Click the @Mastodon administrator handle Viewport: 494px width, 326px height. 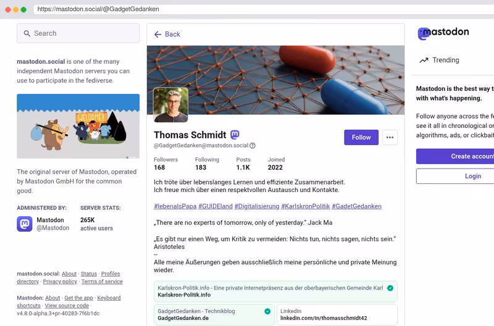pos(53,228)
